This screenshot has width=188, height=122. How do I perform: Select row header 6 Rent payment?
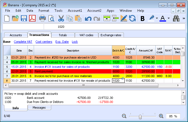pos(7,71)
